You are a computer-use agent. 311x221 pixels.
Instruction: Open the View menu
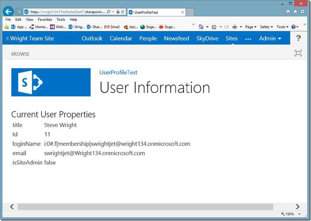click(x=30, y=19)
